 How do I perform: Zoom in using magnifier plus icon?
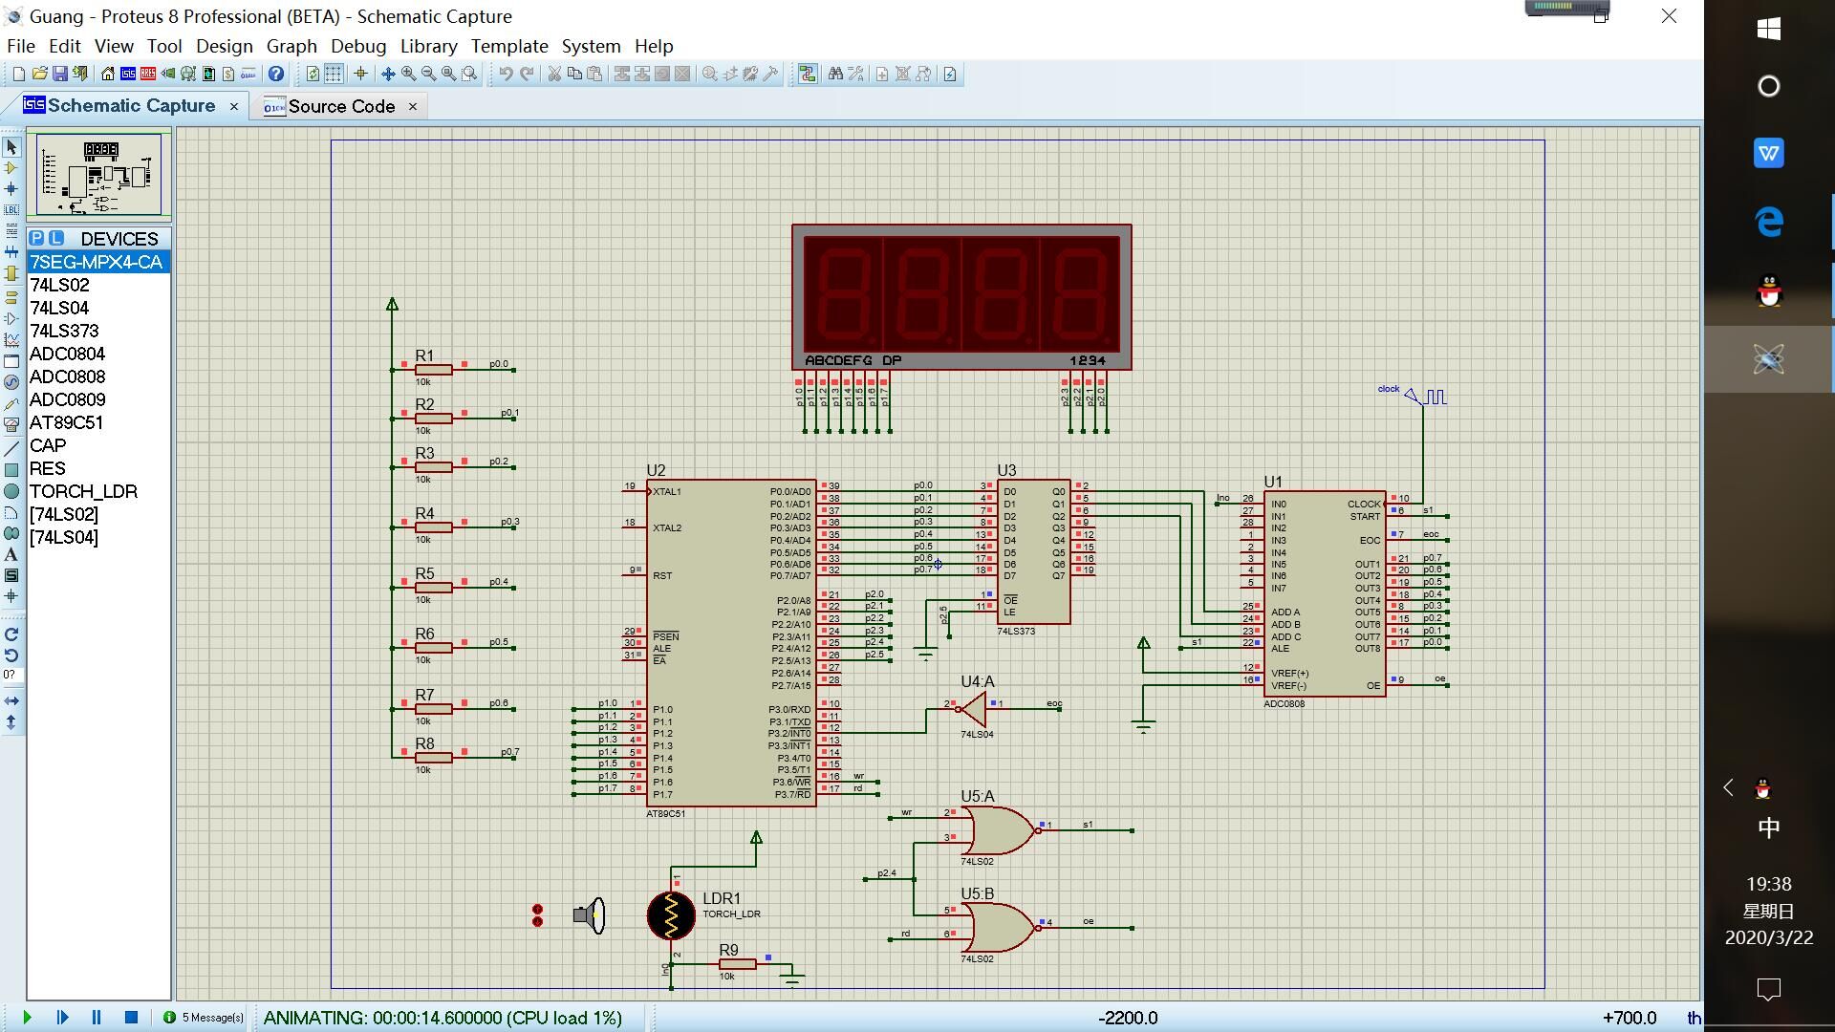[x=408, y=74]
